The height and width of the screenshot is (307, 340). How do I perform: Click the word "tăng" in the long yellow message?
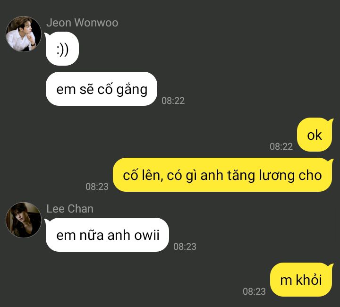tap(241, 175)
